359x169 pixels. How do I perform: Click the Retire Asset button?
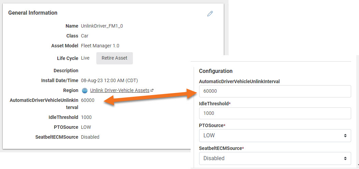click(114, 58)
